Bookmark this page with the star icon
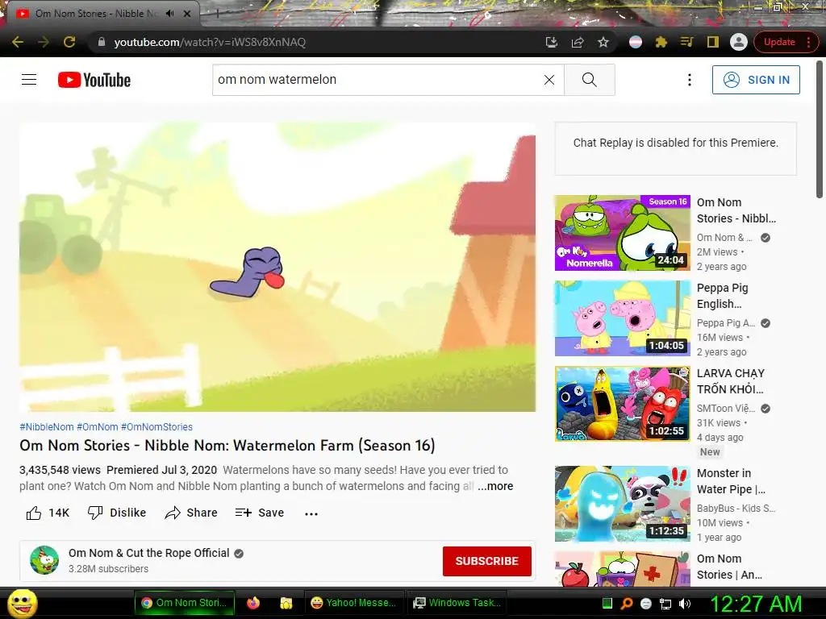The image size is (826, 619). [603, 42]
